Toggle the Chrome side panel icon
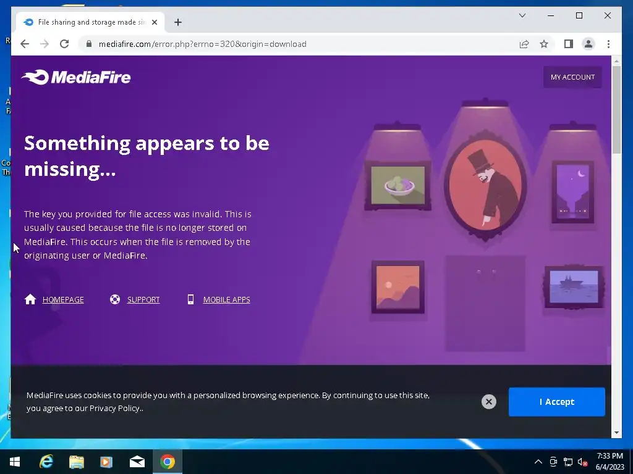 pyautogui.click(x=569, y=44)
